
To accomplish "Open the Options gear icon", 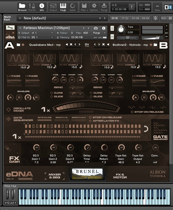I will click(94, 6).
